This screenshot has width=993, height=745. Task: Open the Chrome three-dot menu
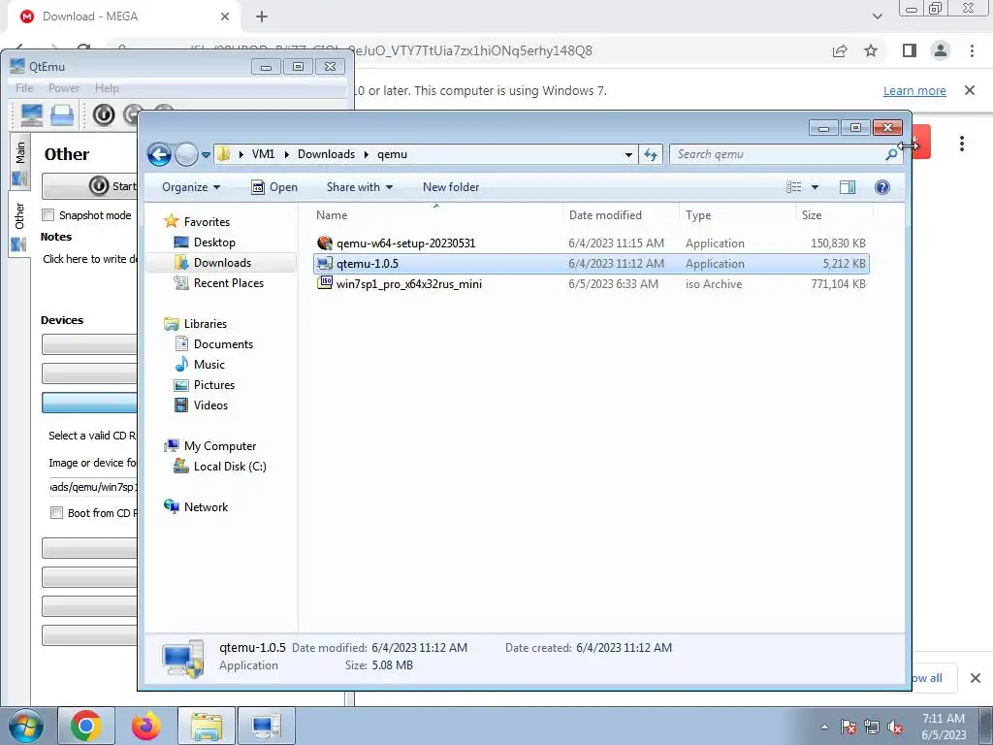click(972, 50)
